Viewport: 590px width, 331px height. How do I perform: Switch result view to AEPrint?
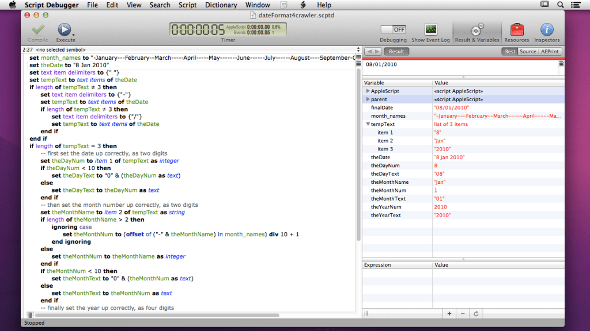pyautogui.click(x=550, y=51)
